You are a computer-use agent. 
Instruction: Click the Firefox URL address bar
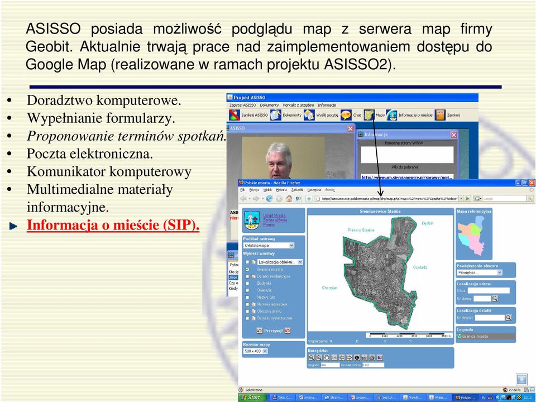coord(386,198)
